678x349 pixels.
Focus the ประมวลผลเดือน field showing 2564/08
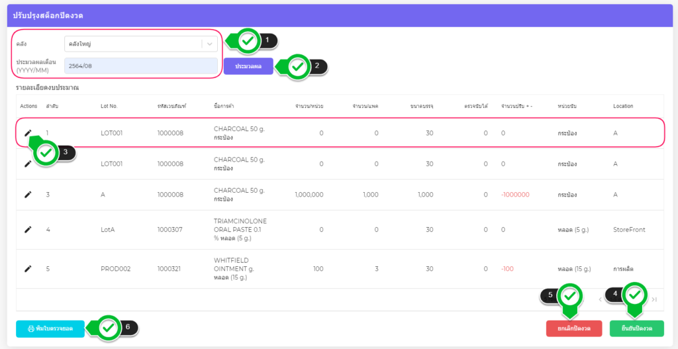point(140,66)
